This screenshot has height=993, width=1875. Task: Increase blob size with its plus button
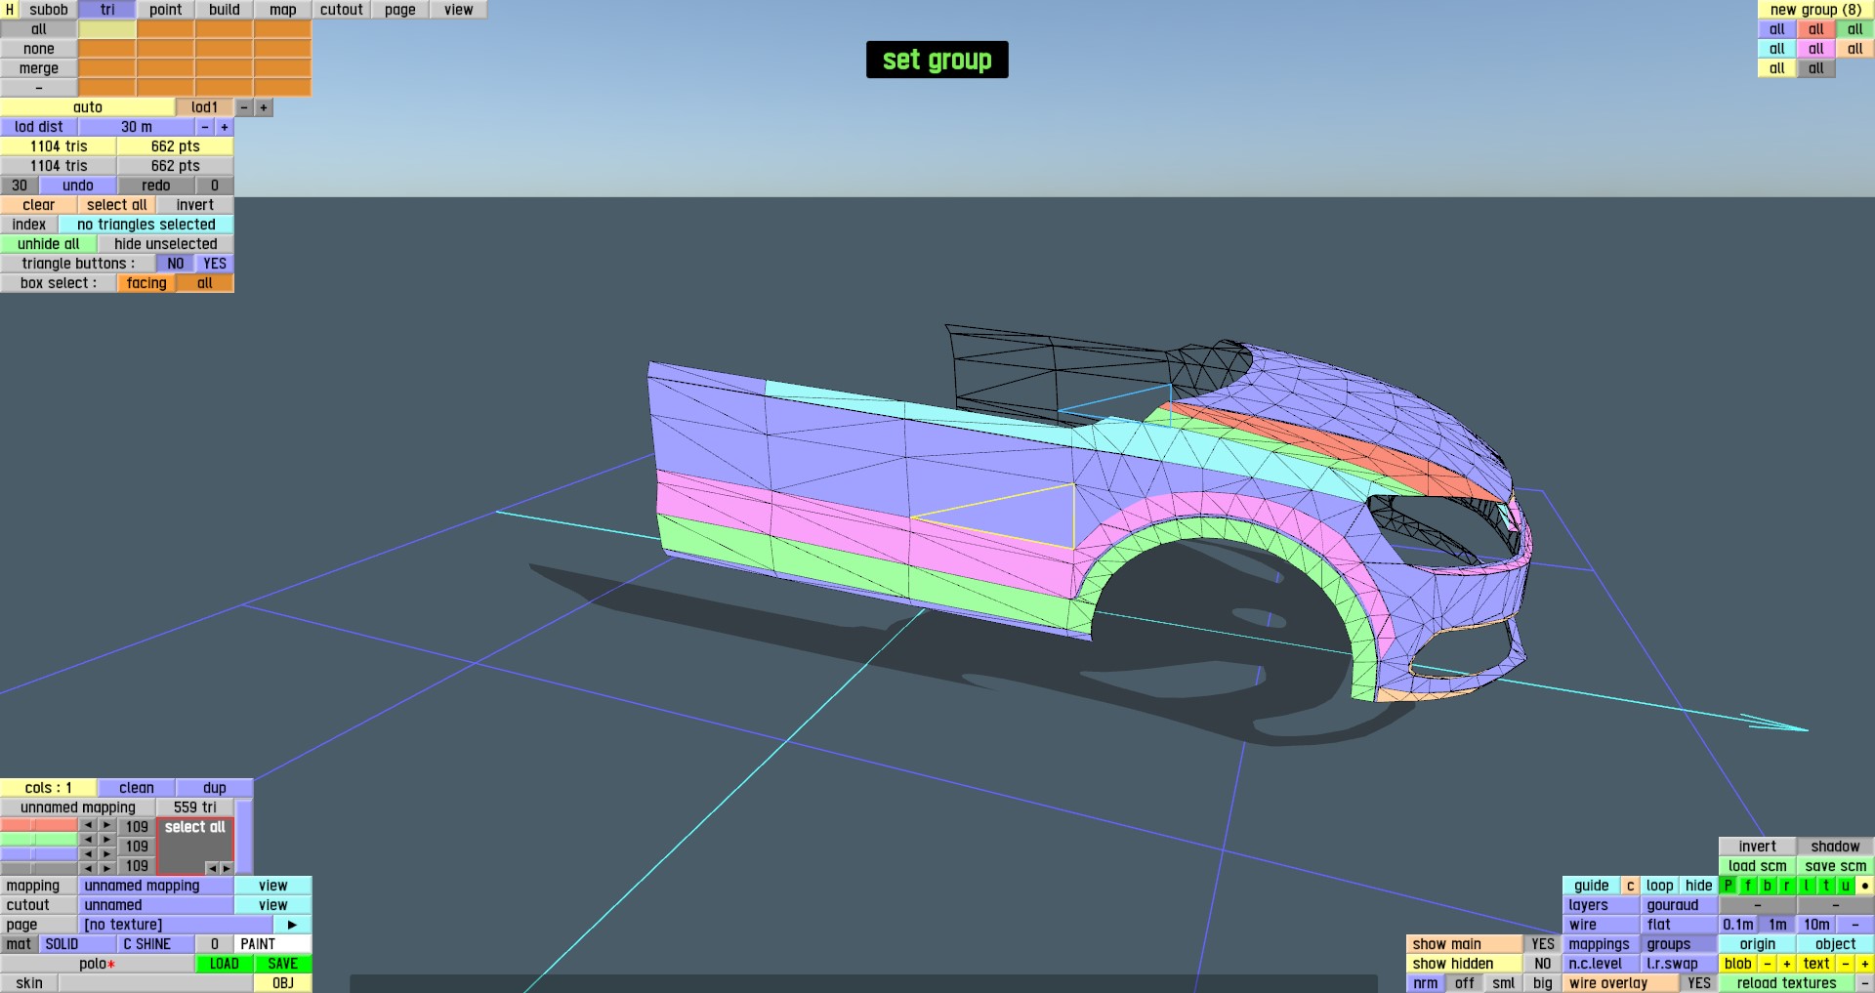click(1787, 964)
